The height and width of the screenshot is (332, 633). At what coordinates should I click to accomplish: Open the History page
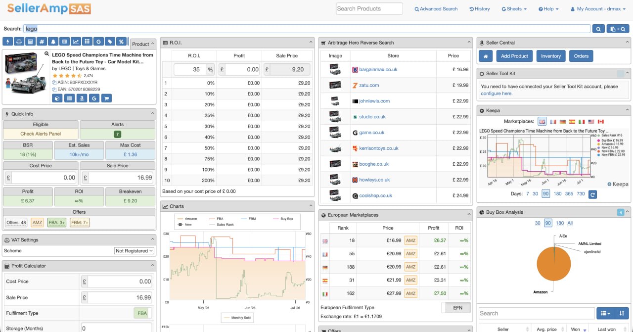tap(480, 9)
